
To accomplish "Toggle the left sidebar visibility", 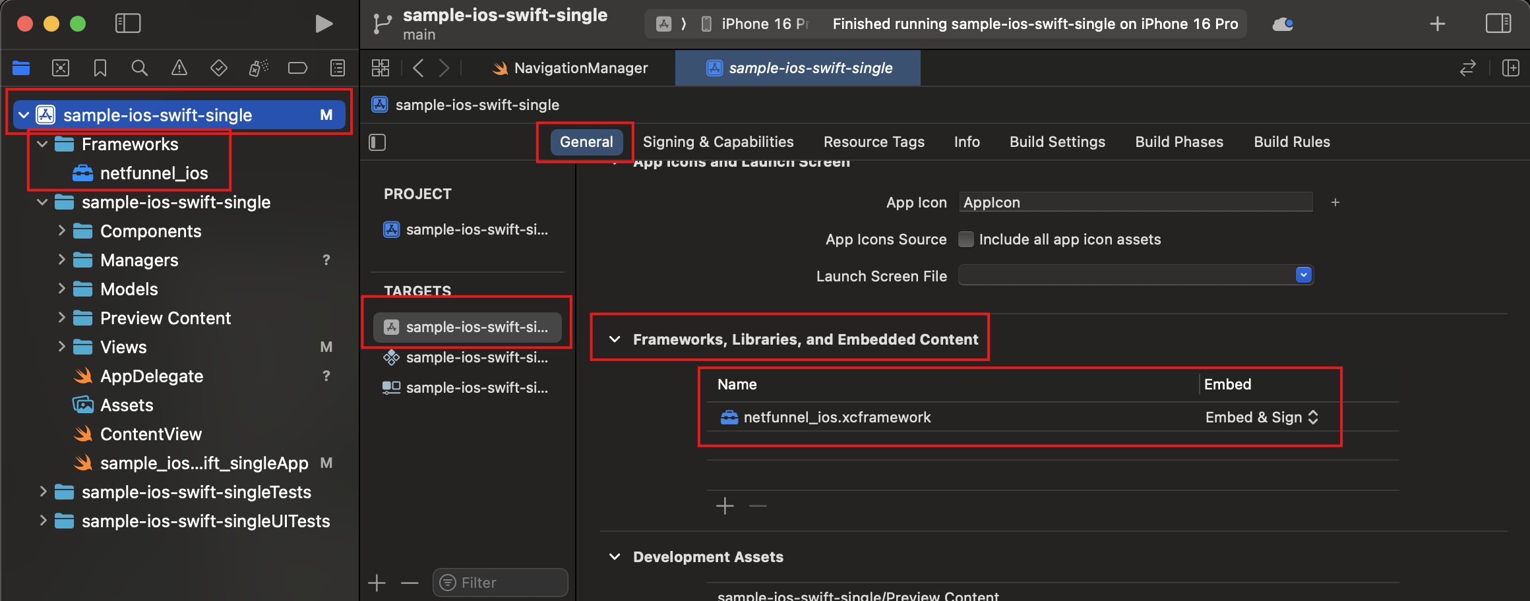I will click(128, 23).
